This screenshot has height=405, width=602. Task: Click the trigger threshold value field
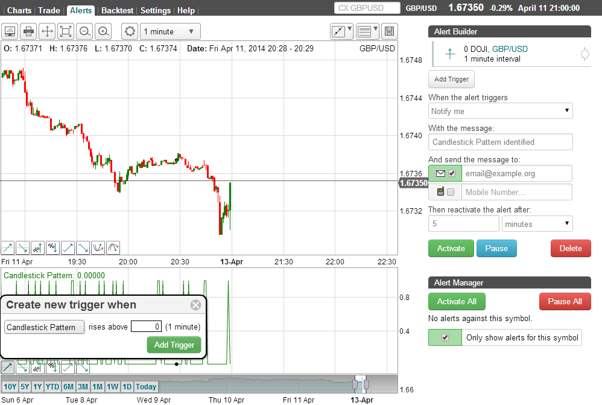[146, 327]
